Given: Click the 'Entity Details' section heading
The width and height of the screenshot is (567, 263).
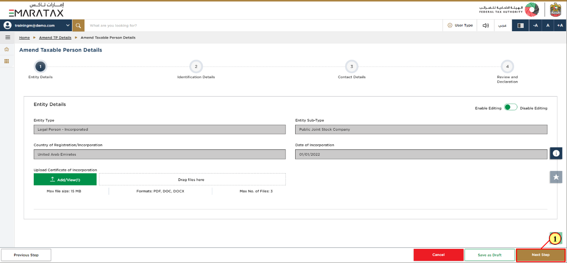Looking at the screenshot, I should (50, 104).
